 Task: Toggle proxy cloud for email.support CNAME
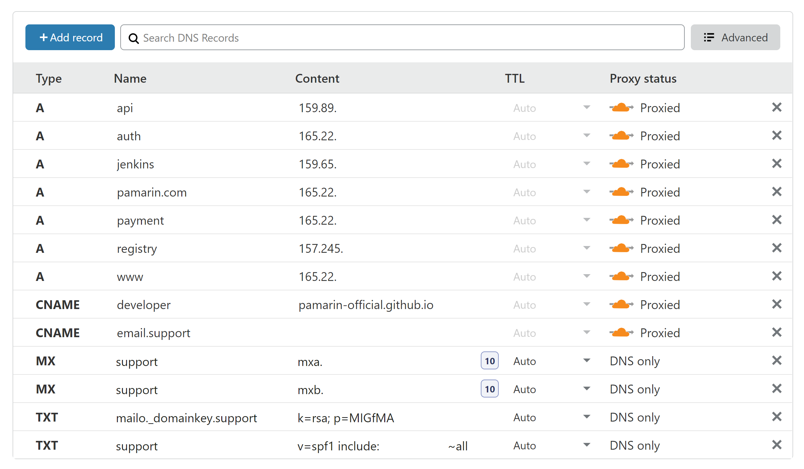tap(621, 333)
